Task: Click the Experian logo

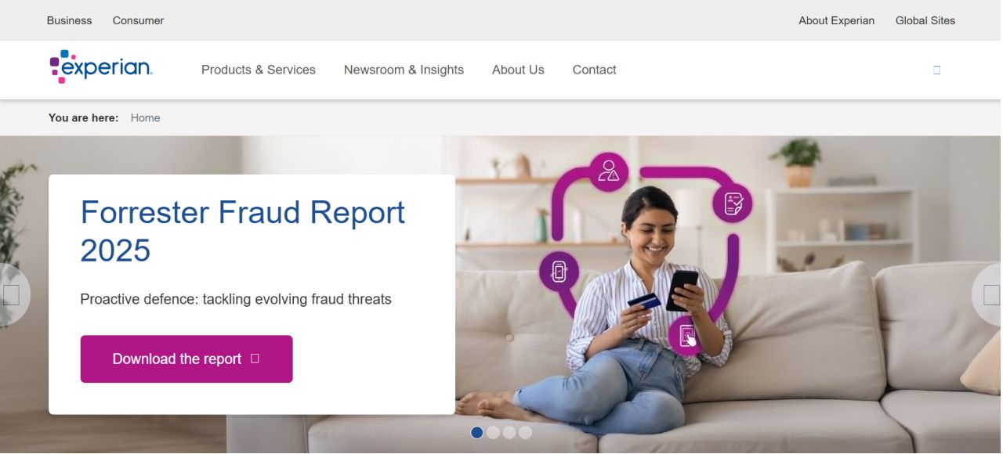Action: click(x=101, y=67)
